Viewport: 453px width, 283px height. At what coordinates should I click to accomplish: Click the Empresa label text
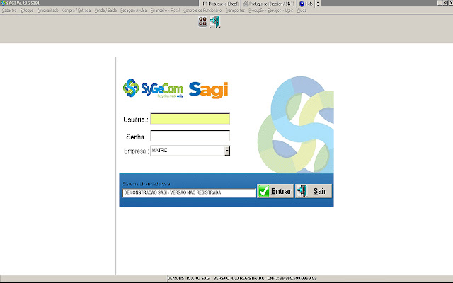137,151
